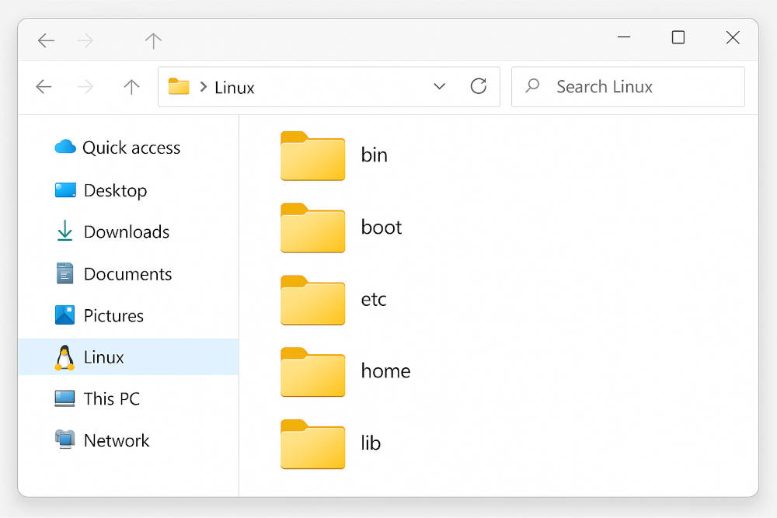The height and width of the screenshot is (518, 777).
Task: Select the etc folder
Action: tap(312, 301)
